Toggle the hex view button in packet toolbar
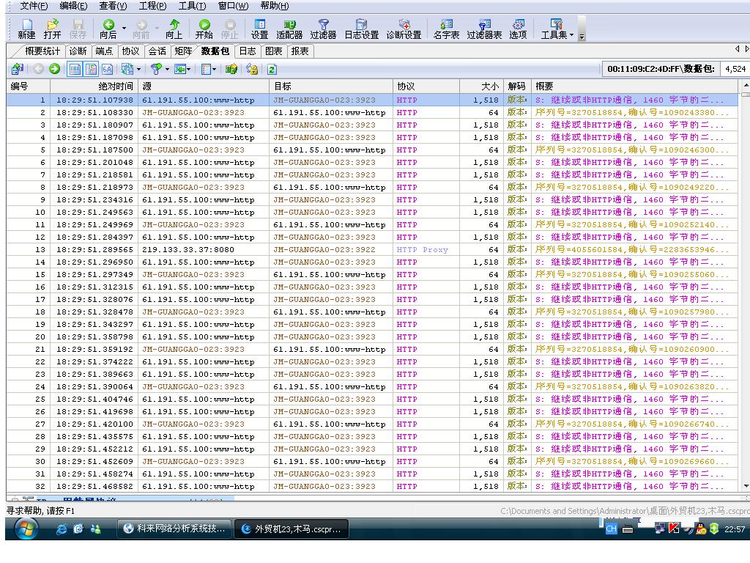 coord(107,69)
